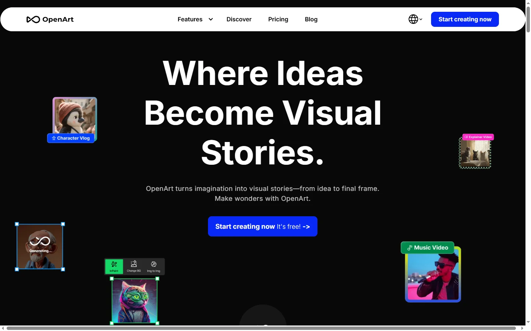This screenshot has height=331, width=531.
Task: Click the OpenArt brand name text
Action: 58,19
